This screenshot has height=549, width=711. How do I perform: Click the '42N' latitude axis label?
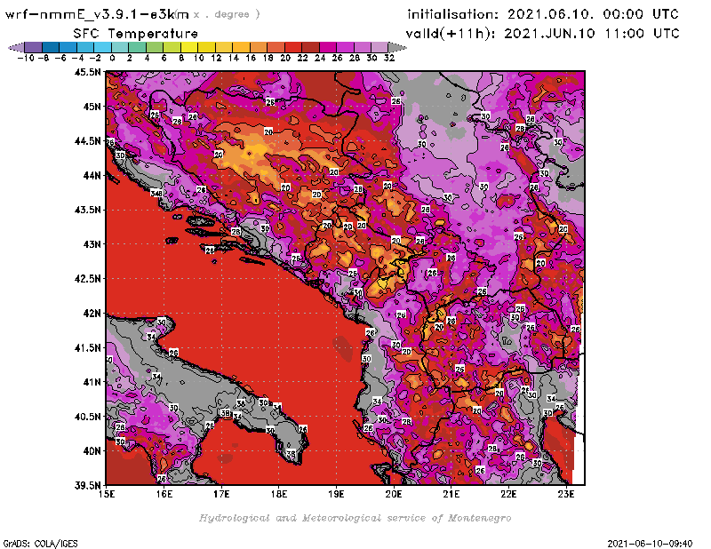92,314
